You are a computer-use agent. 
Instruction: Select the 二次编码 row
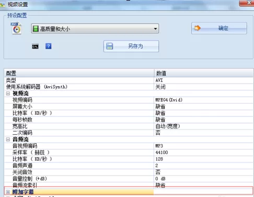click(129, 133)
